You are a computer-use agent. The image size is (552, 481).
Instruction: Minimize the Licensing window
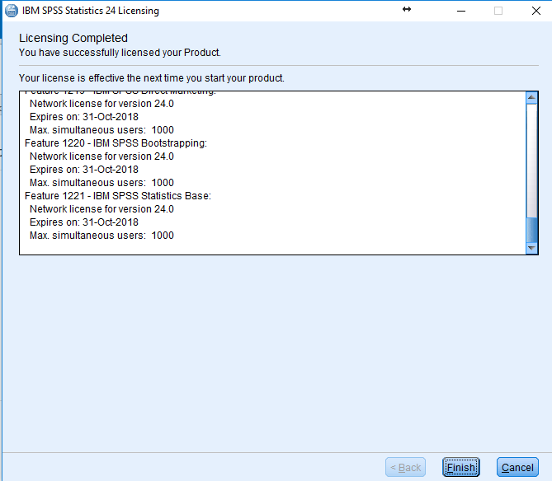pos(461,11)
